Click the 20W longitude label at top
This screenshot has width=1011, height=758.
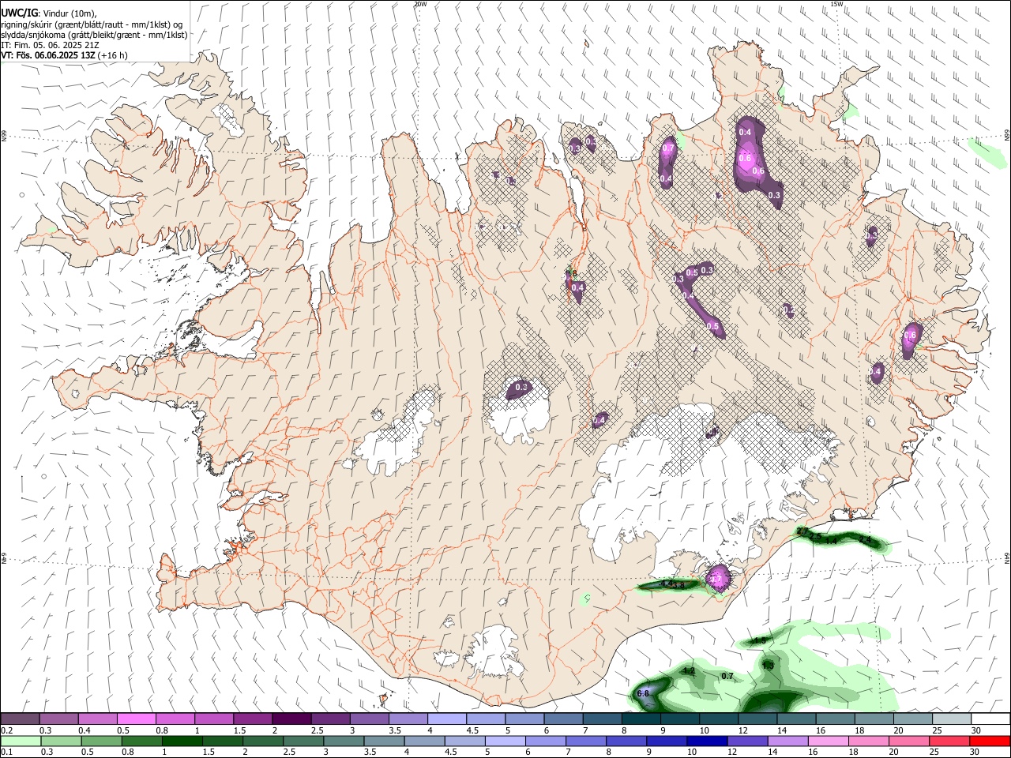tap(420, 4)
